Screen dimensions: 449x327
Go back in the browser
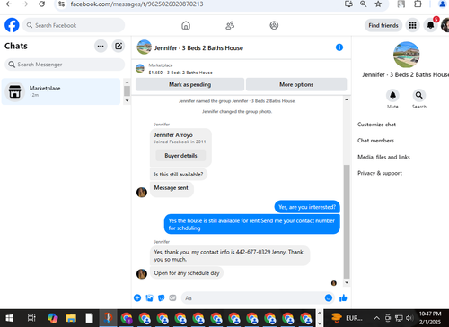coord(9,4)
